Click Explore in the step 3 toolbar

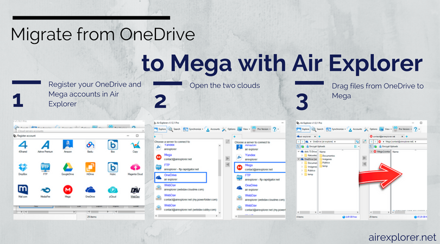(303, 129)
